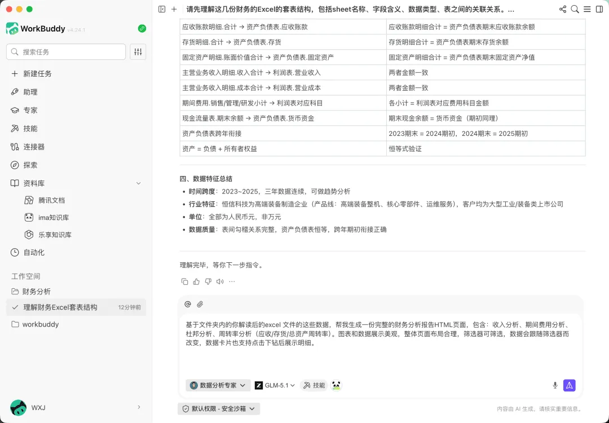Start voice input with microphone icon

pos(555,385)
